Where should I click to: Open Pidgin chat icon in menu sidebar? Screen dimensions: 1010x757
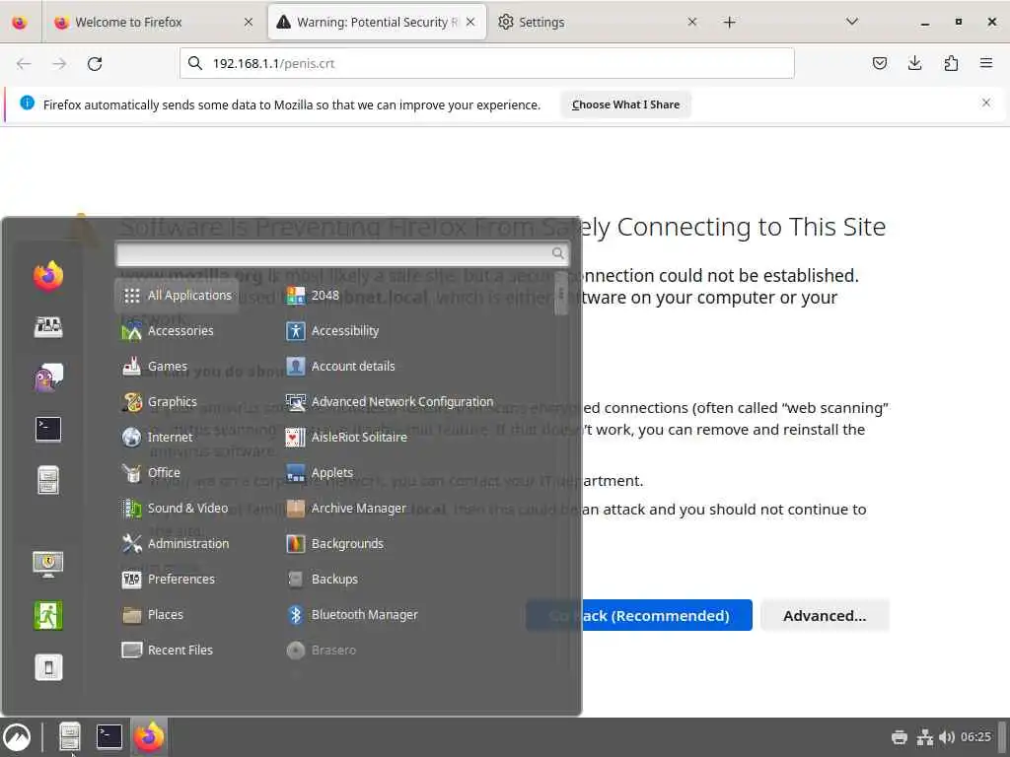tap(48, 378)
